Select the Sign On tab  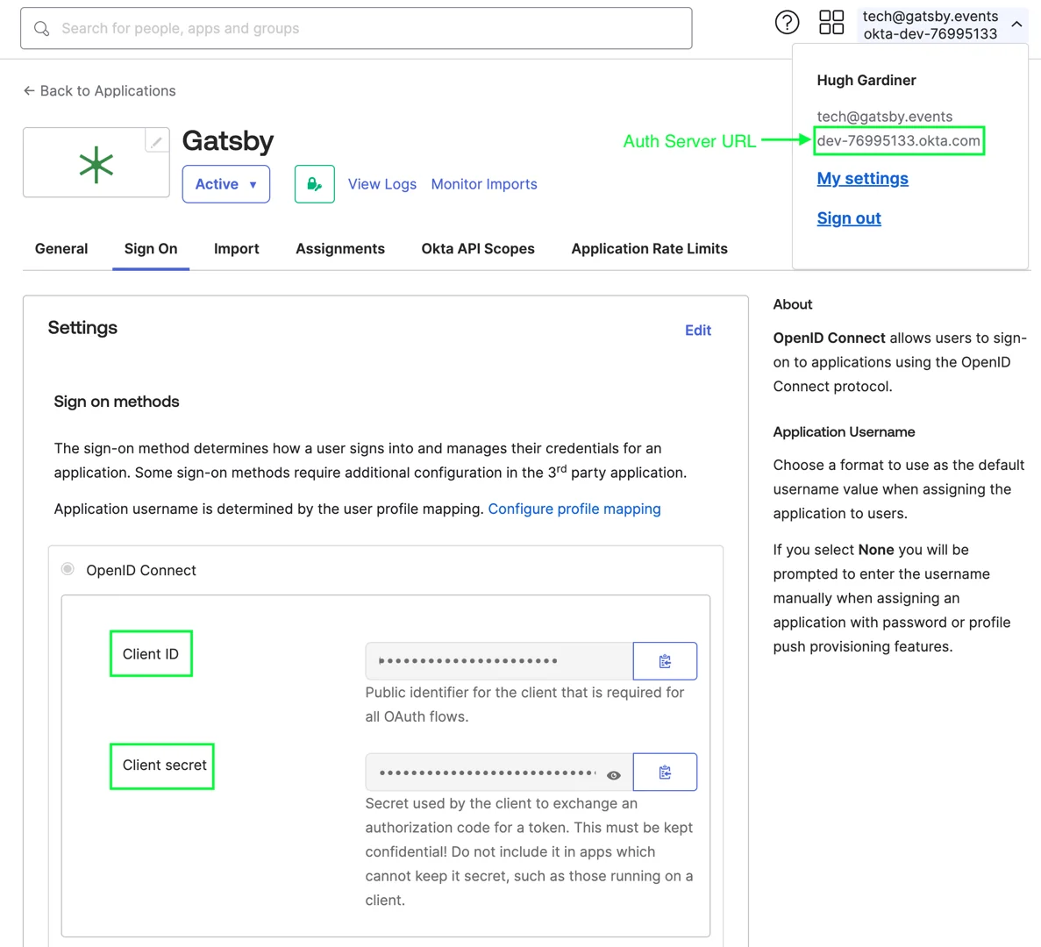click(x=151, y=249)
